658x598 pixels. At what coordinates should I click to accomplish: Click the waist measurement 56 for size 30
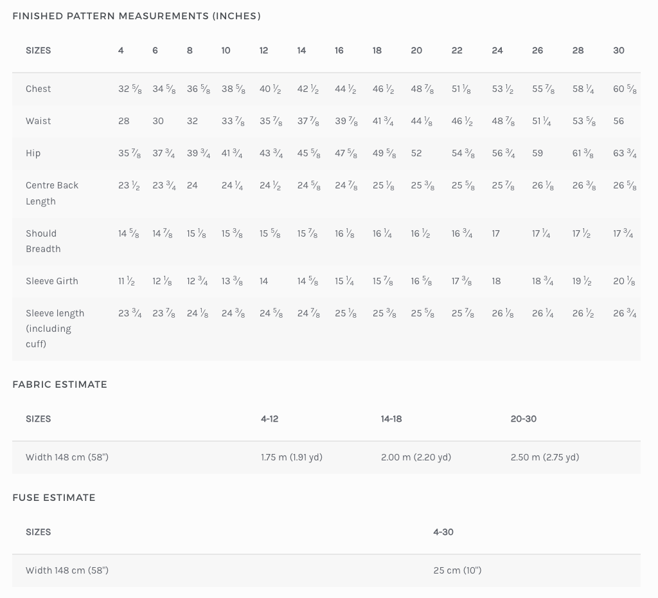pyautogui.click(x=619, y=121)
